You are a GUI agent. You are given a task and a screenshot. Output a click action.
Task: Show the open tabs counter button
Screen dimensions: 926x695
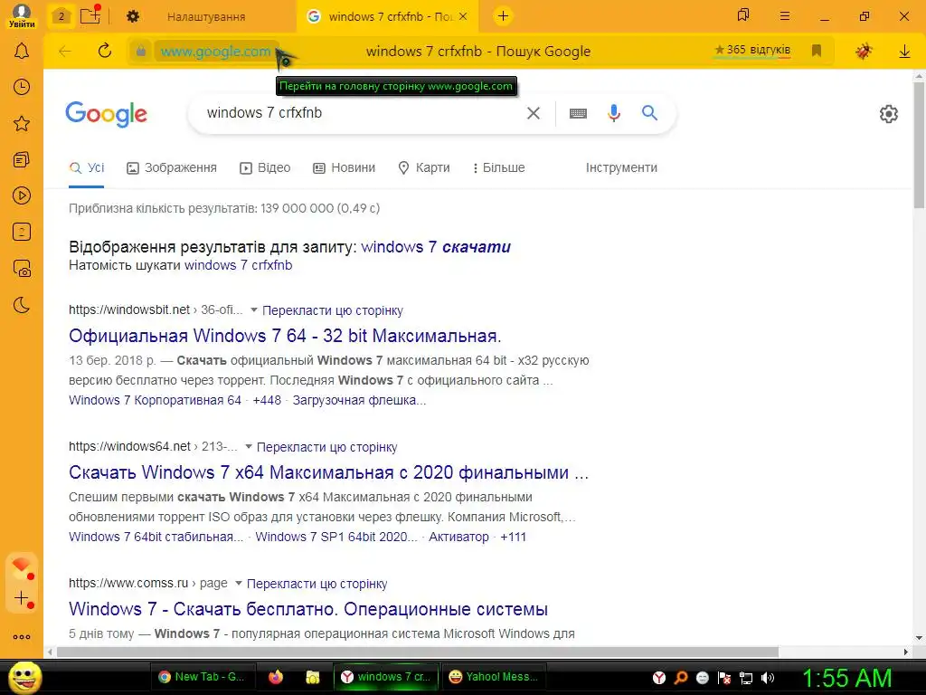(61, 16)
